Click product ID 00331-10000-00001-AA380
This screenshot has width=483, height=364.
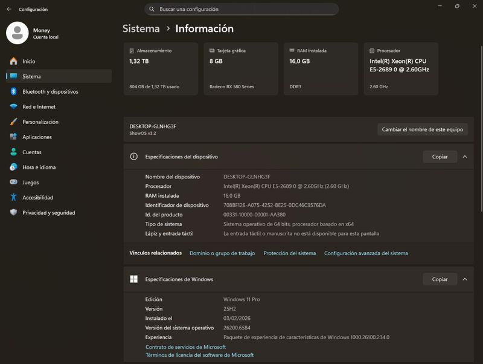(254, 215)
